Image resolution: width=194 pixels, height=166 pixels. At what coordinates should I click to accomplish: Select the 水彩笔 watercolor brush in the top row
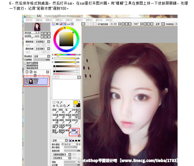pos(75,111)
